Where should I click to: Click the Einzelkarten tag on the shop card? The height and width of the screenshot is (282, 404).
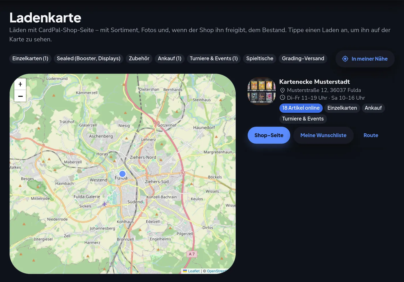[342, 108]
